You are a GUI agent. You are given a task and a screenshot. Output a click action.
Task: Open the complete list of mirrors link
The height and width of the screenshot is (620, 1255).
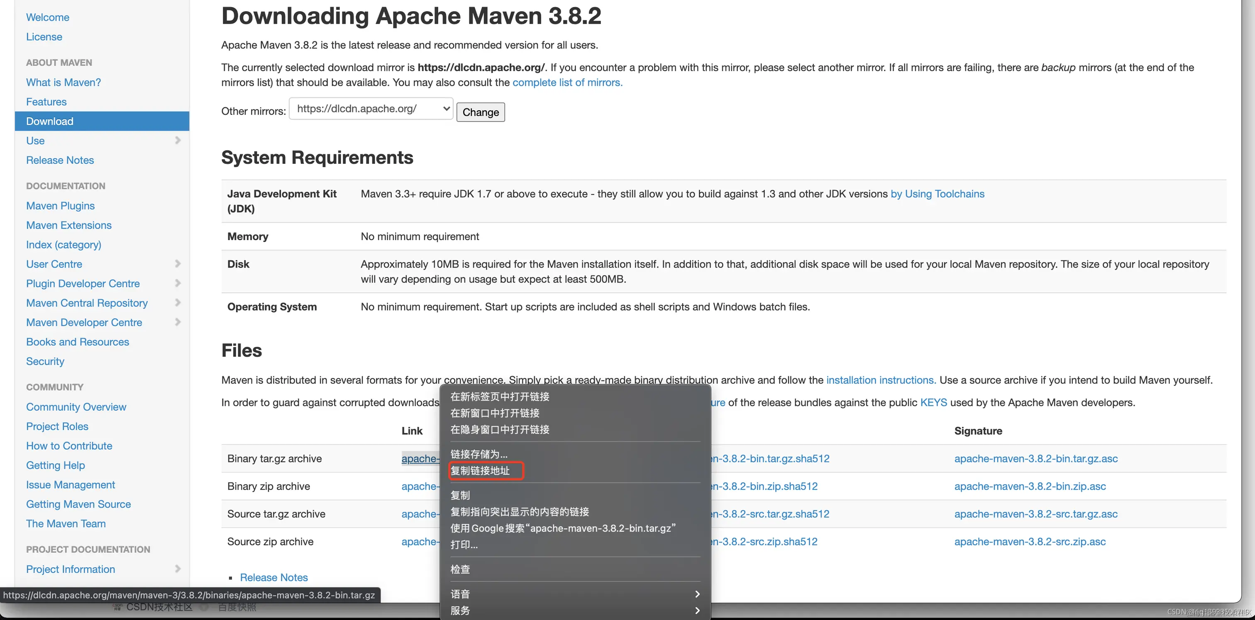click(567, 83)
